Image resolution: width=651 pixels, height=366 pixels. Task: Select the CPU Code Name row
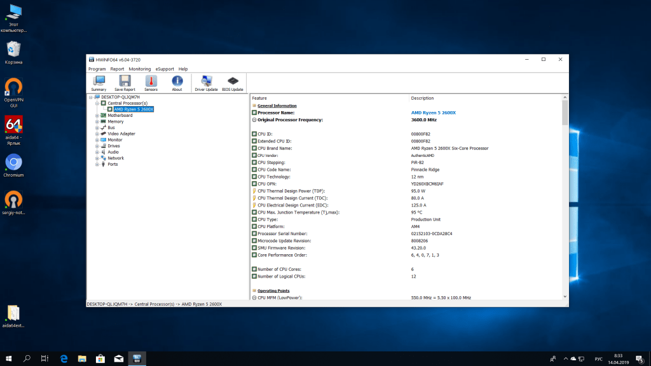pyautogui.click(x=406, y=170)
